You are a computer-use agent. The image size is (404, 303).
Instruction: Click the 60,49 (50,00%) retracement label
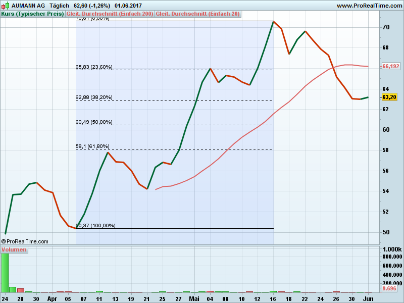pyautogui.click(x=94, y=122)
